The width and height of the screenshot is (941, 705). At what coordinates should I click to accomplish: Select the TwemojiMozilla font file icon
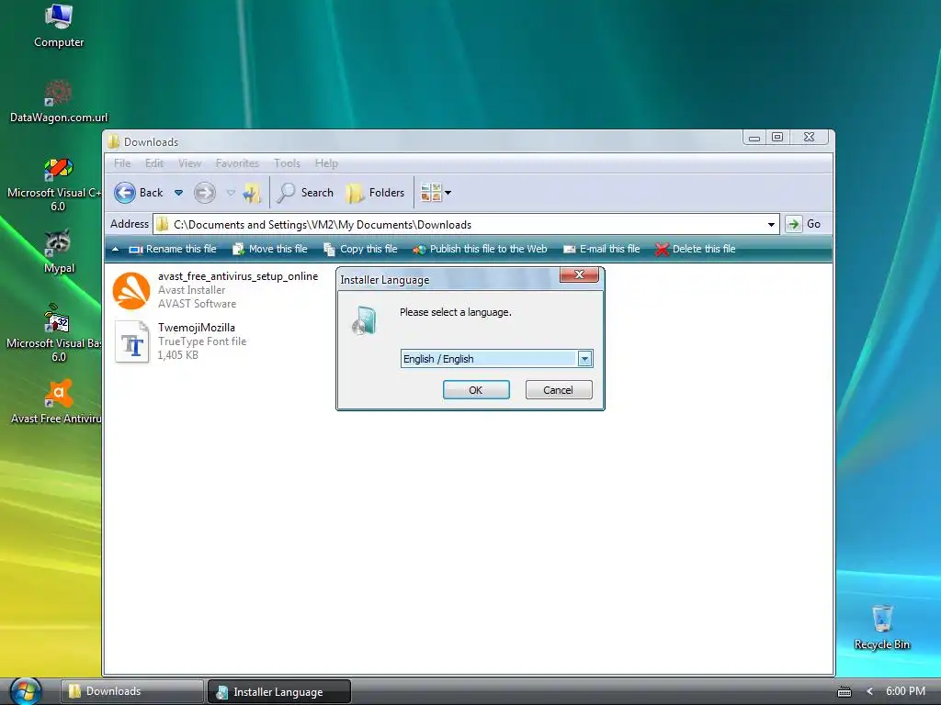[132, 341]
